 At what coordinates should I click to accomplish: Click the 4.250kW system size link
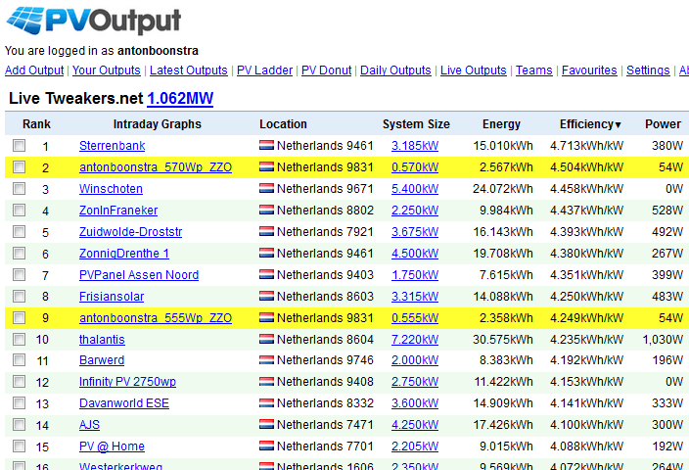[x=415, y=425]
